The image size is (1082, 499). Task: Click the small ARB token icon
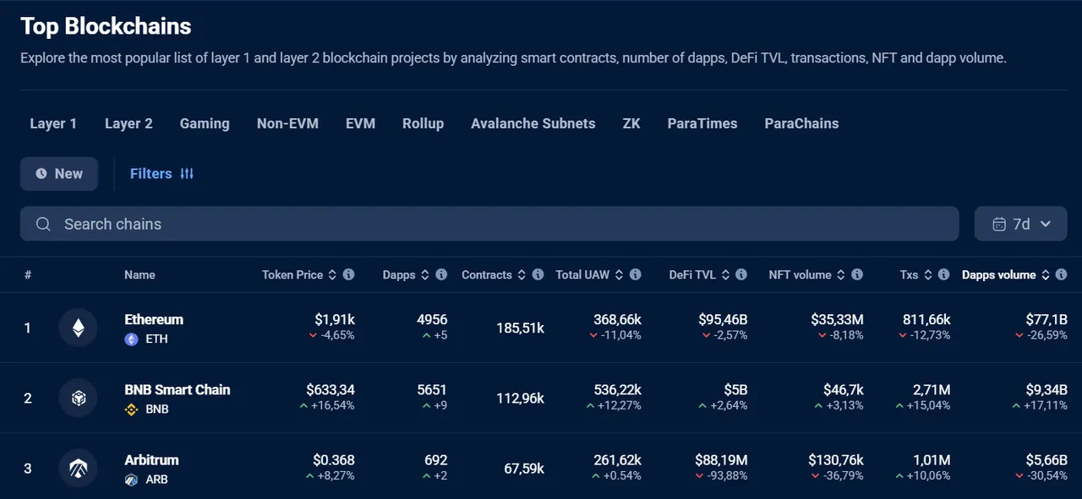pyautogui.click(x=131, y=479)
